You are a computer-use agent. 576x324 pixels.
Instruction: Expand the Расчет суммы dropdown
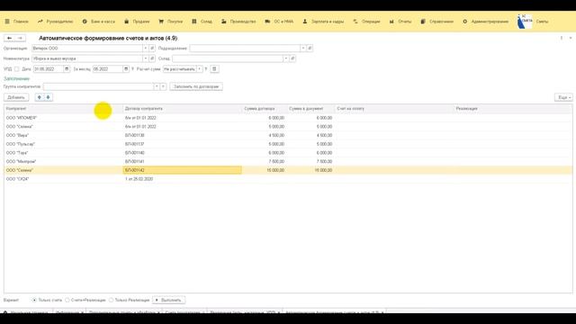pyautogui.click(x=200, y=69)
